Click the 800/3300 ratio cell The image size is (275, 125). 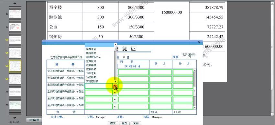[x=136, y=7]
